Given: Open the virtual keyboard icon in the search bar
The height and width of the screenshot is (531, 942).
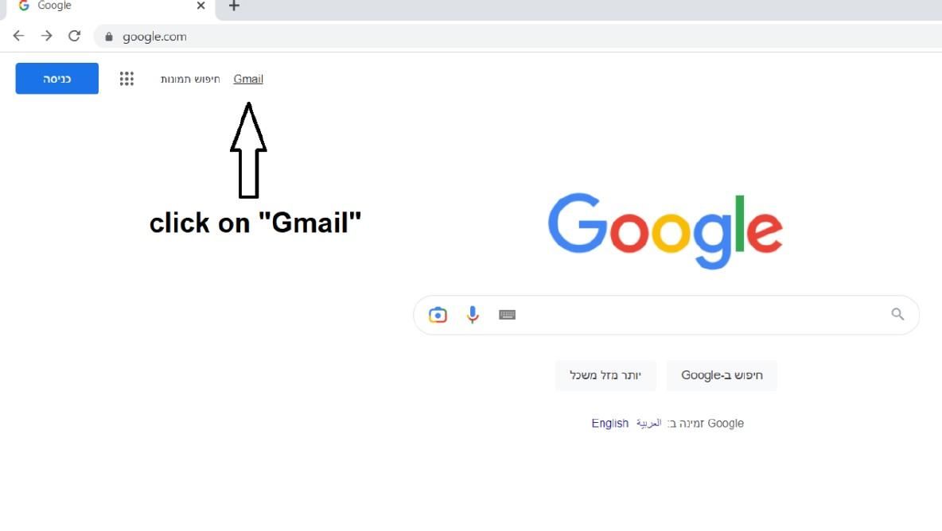Looking at the screenshot, I should (x=508, y=315).
